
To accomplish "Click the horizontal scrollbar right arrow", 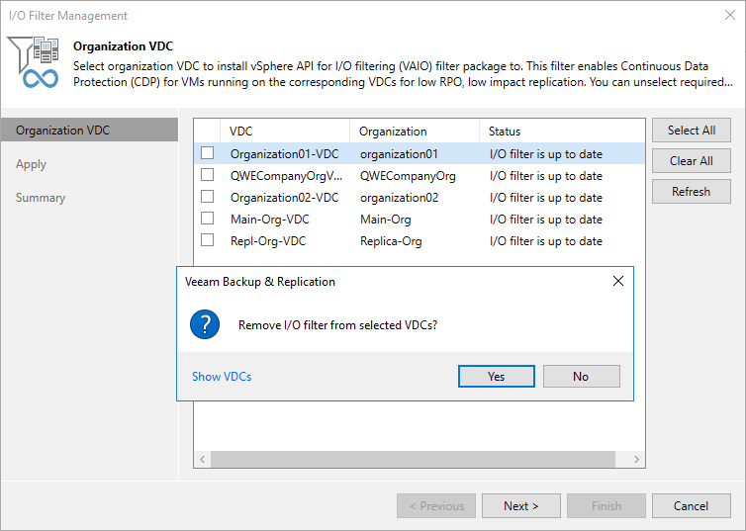I will [x=636, y=459].
